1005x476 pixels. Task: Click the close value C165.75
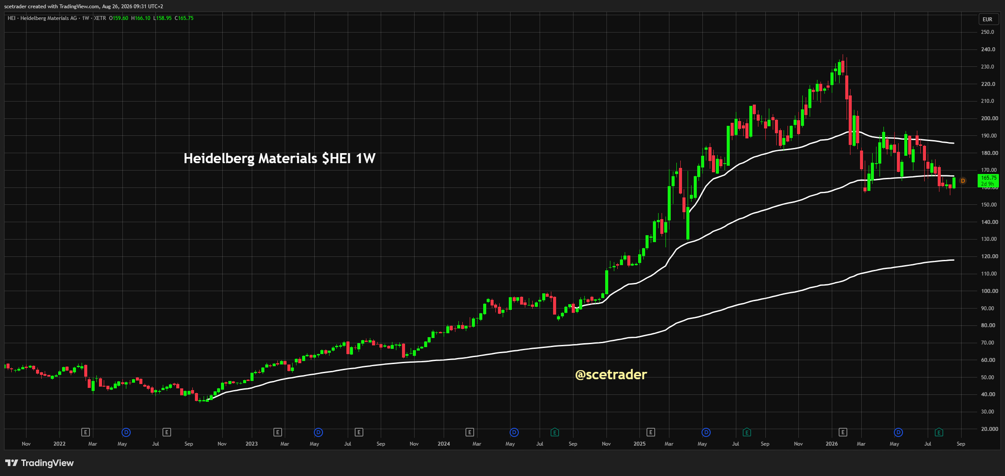point(184,18)
